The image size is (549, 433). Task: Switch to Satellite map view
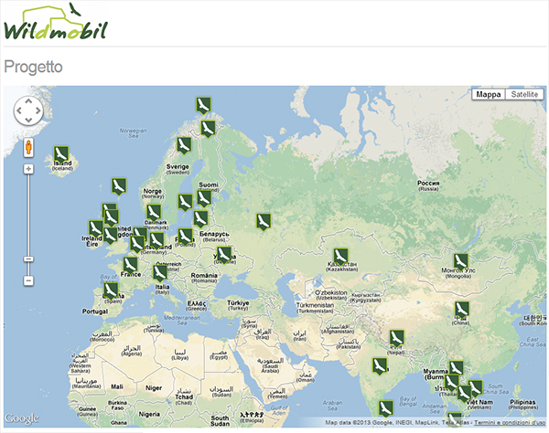pos(524,94)
